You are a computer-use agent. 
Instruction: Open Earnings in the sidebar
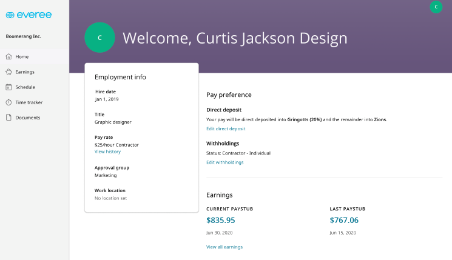coord(35,72)
